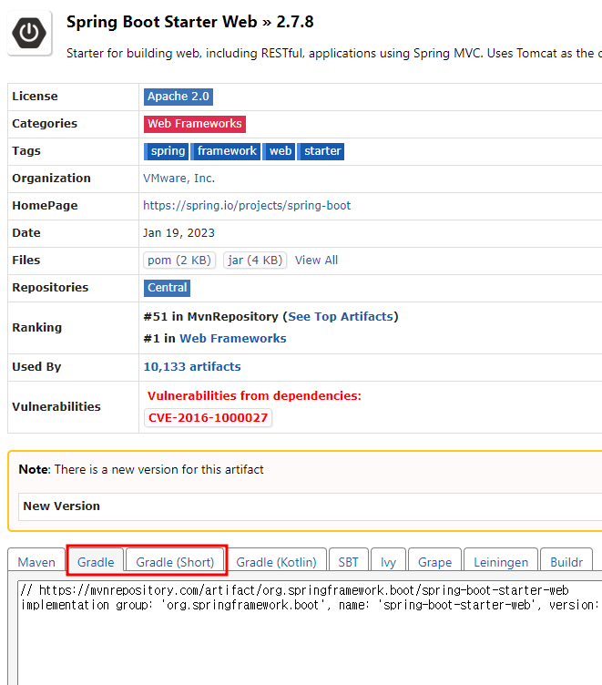The width and height of the screenshot is (602, 685).
Task: Switch to the Buildr tab
Action: point(566,562)
